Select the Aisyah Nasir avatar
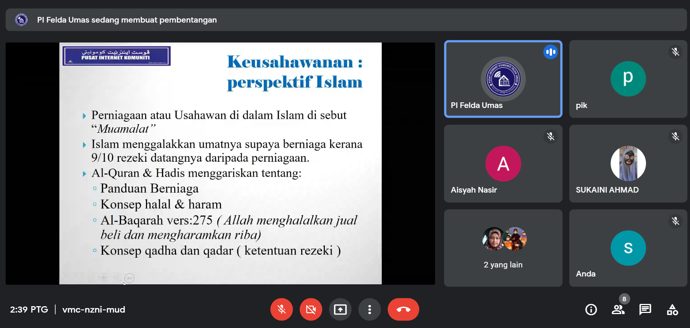This screenshot has height=328, width=690. [503, 164]
